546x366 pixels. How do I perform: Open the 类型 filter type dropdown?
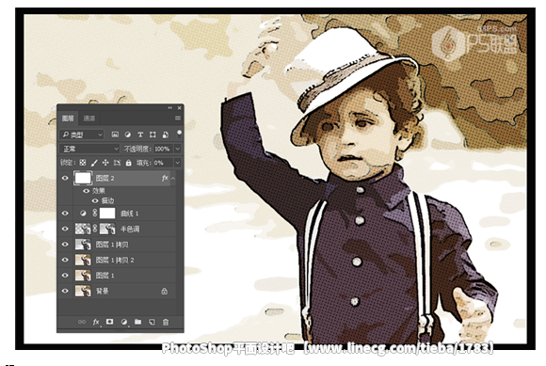click(x=82, y=135)
